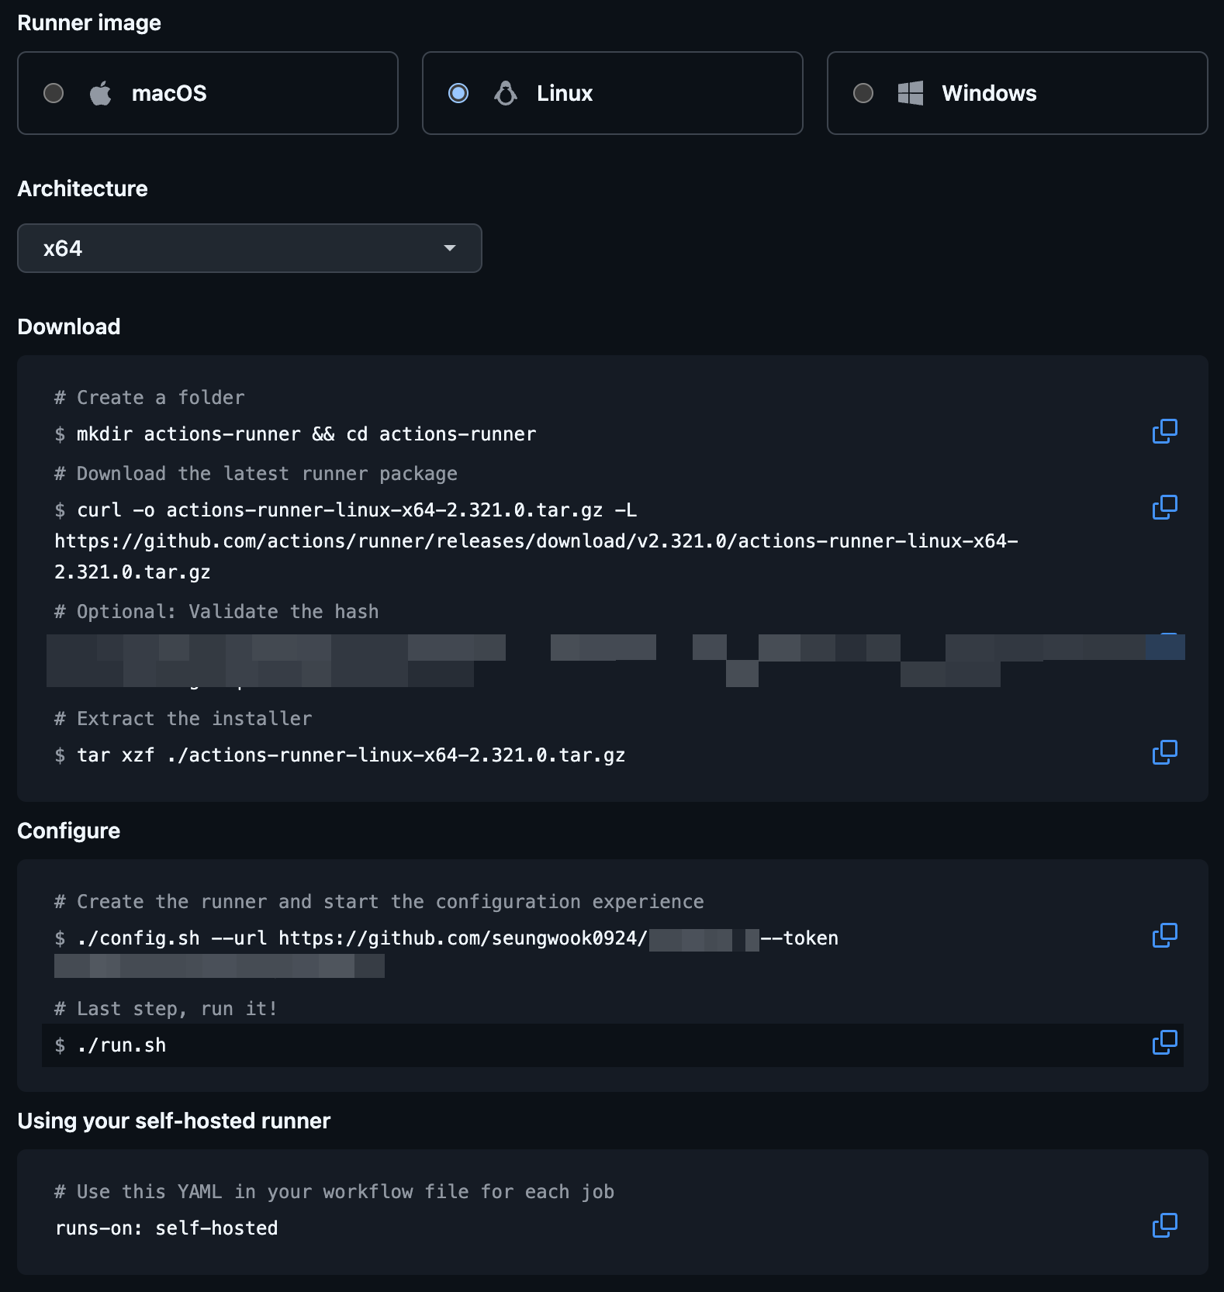The height and width of the screenshot is (1292, 1224).
Task: Click the 'Runner image' heading
Action: click(89, 23)
